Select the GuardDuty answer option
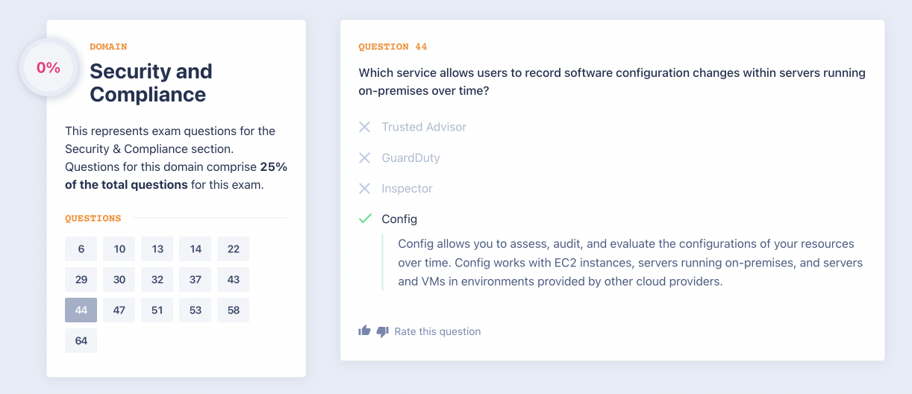912x394 pixels. tap(410, 157)
